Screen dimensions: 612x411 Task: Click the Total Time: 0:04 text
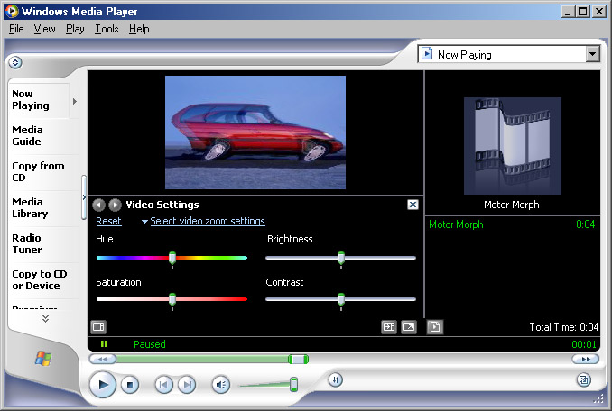[x=563, y=327]
